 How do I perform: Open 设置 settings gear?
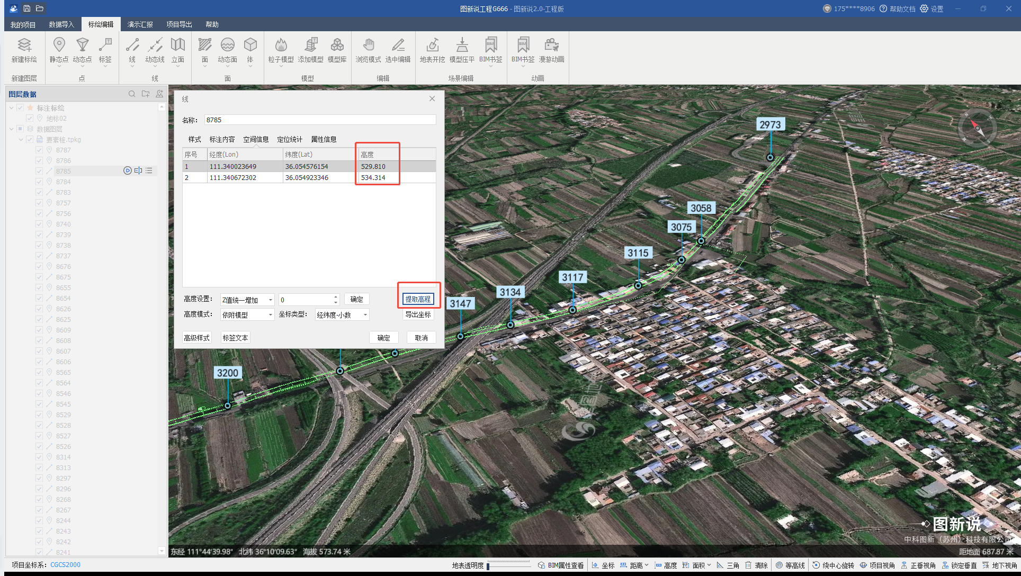click(x=932, y=8)
